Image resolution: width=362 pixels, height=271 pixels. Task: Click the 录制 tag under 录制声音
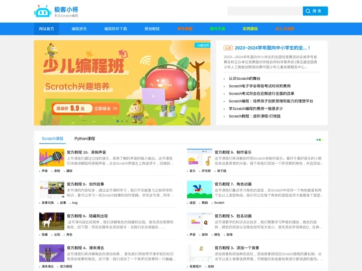point(57,171)
